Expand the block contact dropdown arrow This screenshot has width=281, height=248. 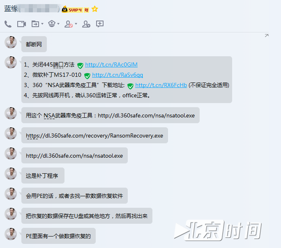coord(76,24)
